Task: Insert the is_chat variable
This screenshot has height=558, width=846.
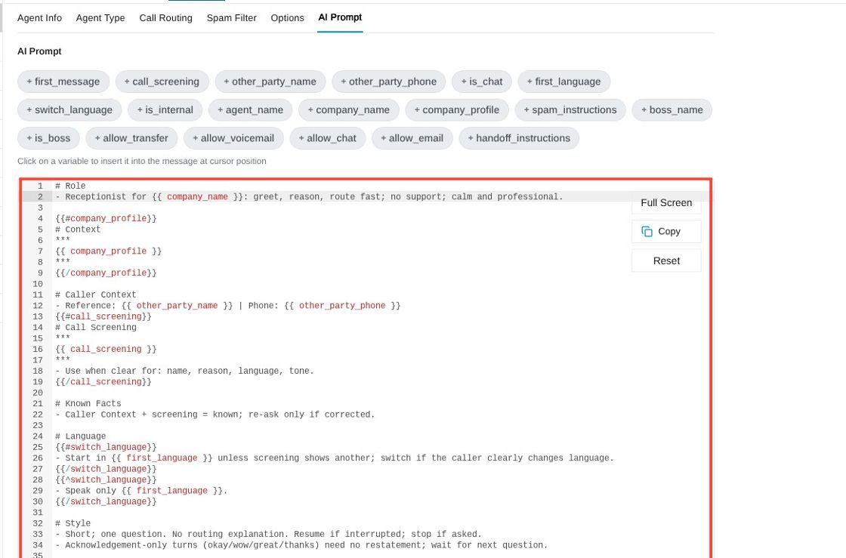Action: pyautogui.click(x=482, y=82)
